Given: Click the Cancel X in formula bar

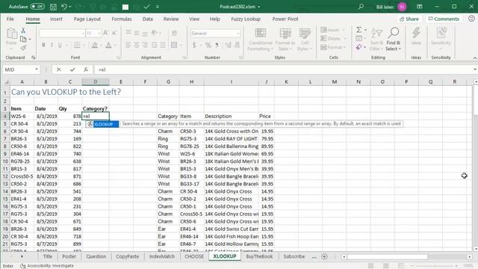Looking at the screenshot, I should click(x=59, y=69).
